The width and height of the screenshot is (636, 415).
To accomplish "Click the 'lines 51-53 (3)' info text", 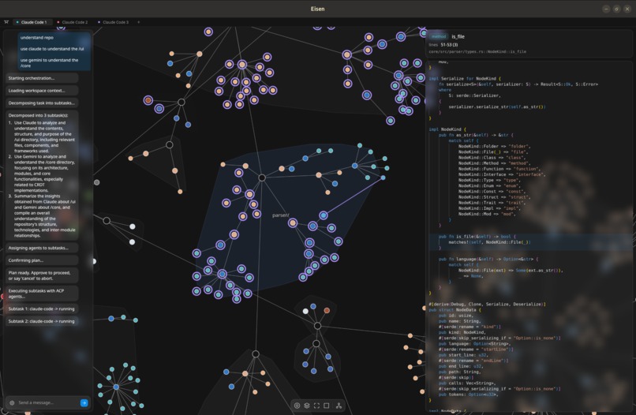I will [x=443, y=45].
